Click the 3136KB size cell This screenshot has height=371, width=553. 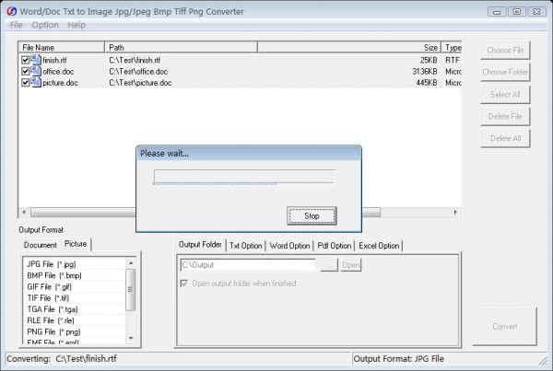click(x=425, y=71)
